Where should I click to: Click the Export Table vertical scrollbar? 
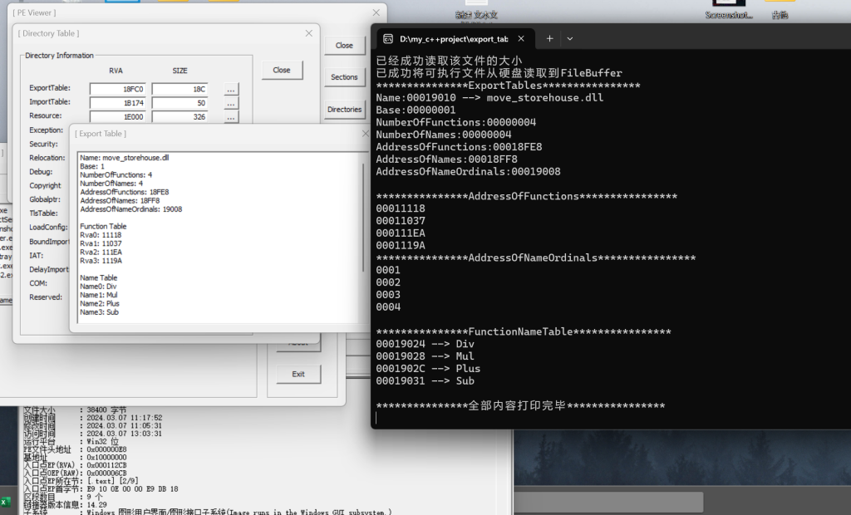coord(364,216)
